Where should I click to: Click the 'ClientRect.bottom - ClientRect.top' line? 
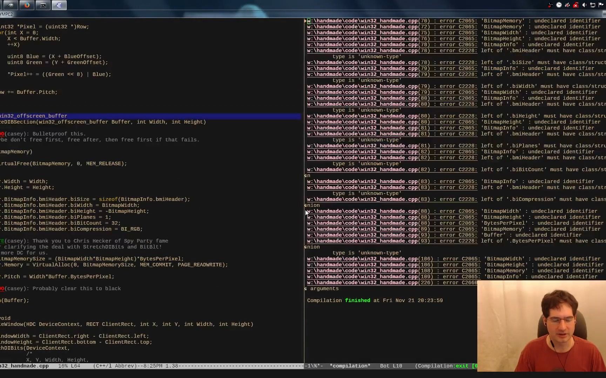[x=76, y=342]
